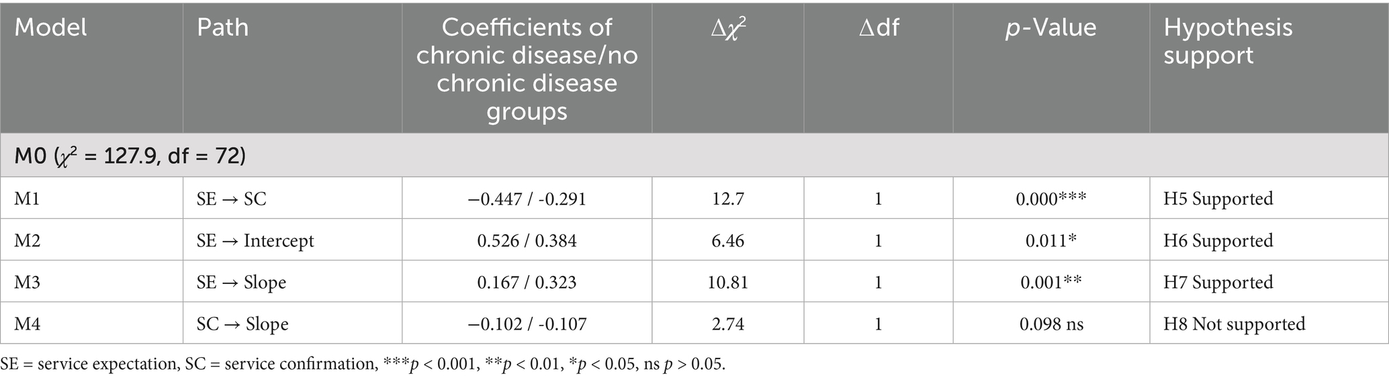Click the Δdf column header
1389x380 pixels.
click(x=878, y=28)
